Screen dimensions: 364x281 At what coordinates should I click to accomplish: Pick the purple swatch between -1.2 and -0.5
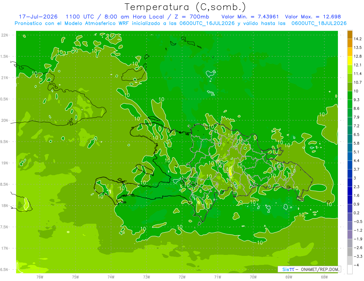click(x=350, y=226)
